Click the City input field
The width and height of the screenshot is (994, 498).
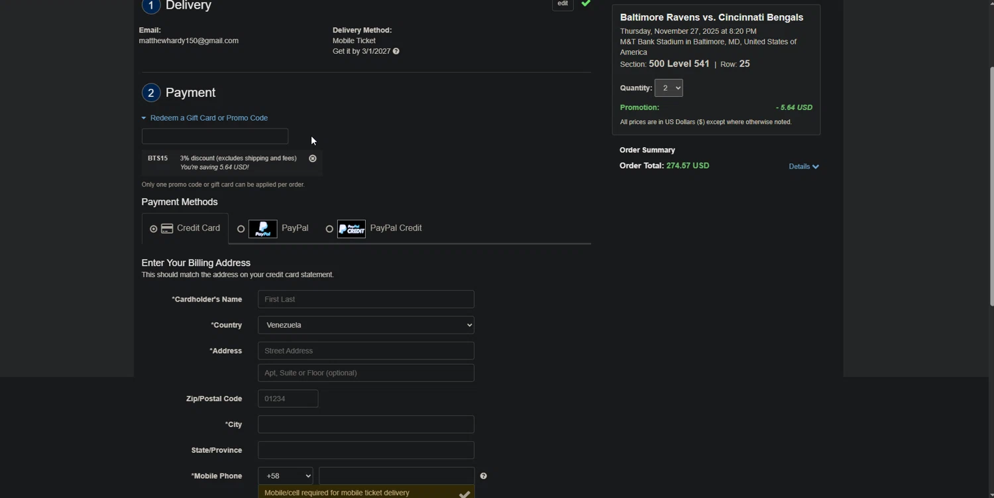[366, 424]
